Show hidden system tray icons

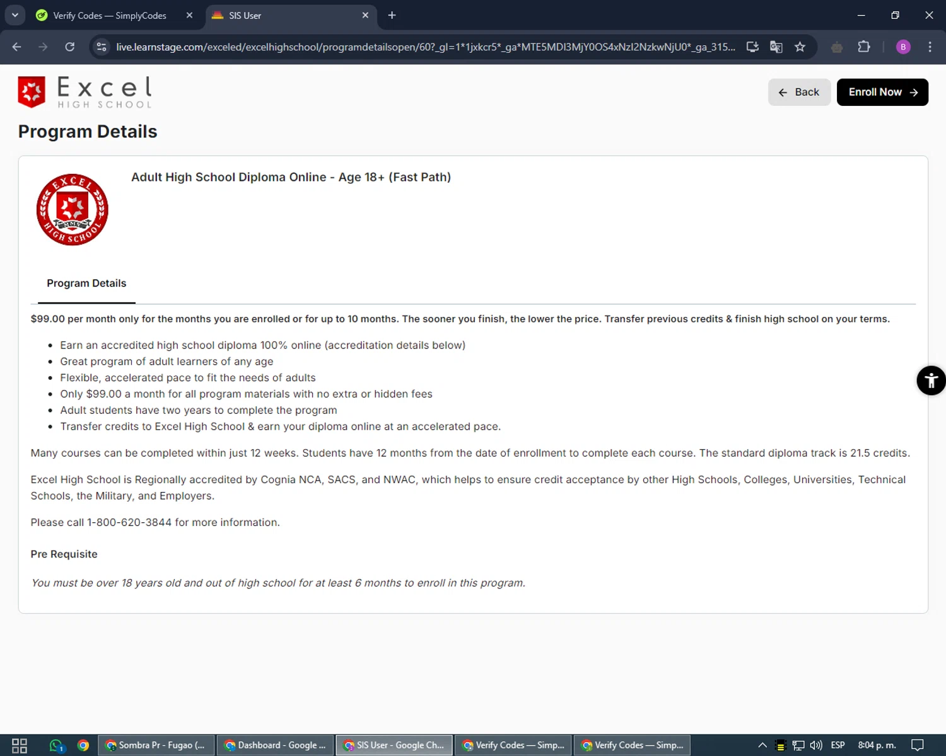762,745
